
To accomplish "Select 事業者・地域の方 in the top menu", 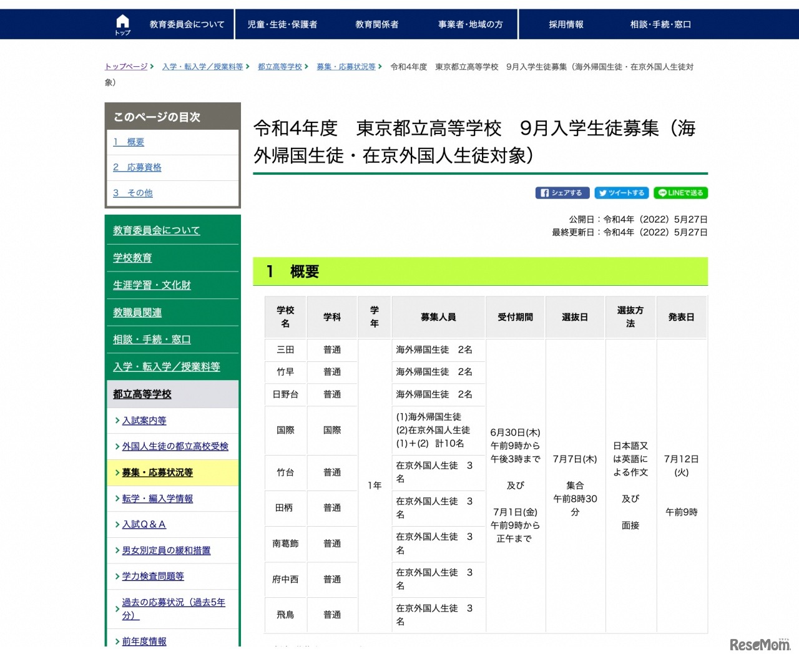I will pyautogui.click(x=470, y=24).
